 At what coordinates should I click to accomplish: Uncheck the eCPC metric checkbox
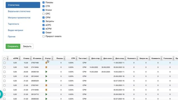click(43, 25)
